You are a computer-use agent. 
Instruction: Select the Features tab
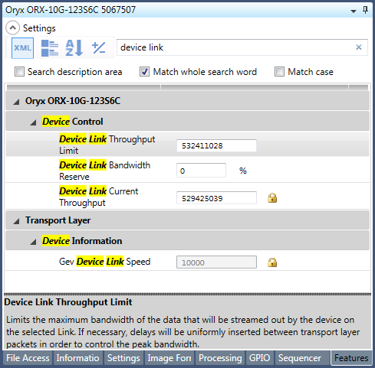(x=351, y=358)
